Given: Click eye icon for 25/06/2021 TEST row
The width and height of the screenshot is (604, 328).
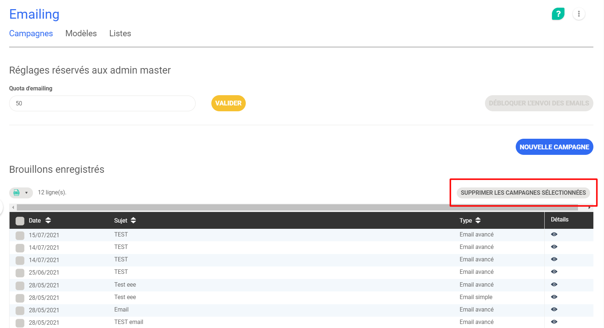Looking at the screenshot, I should pyautogui.click(x=554, y=272).
